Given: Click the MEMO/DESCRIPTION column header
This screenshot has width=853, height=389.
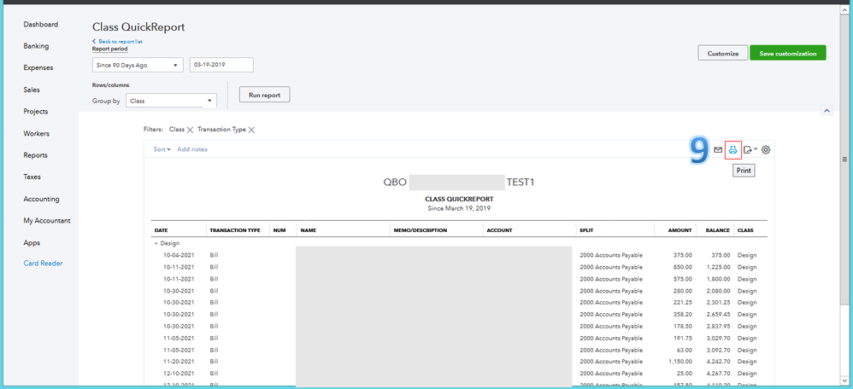Looking at the screenshot, I should point(420,230).
